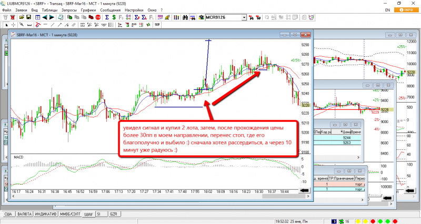Open the Запросы menu
Screen dimensions: 421x224
click(x=69, y=10)
